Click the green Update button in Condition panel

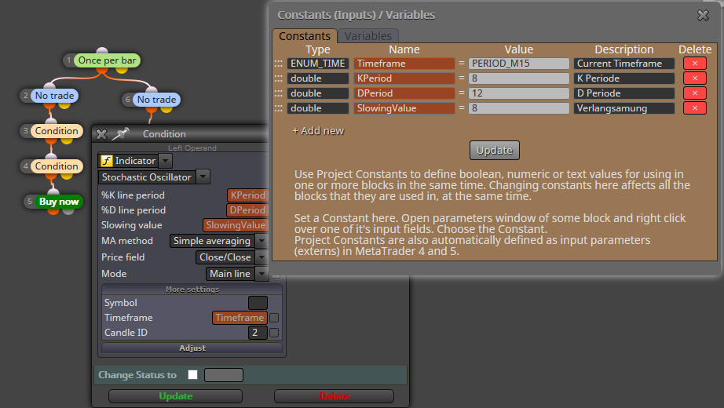click(x=175, y=396)
